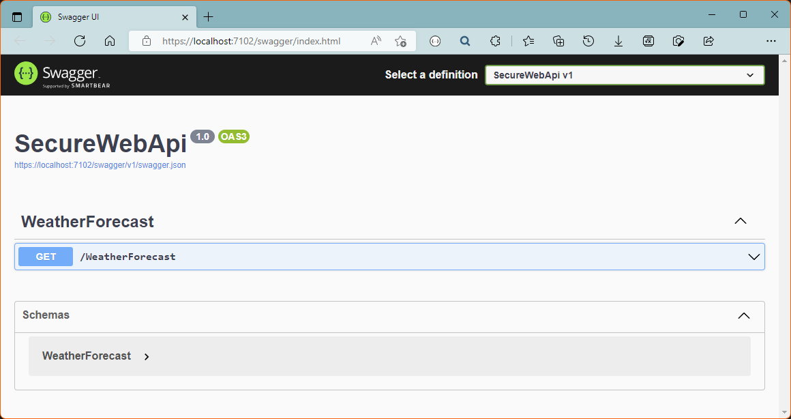Open the Collections icon
Screen dimensions: 791x419
pyautogui.click(x=558, y=41)
